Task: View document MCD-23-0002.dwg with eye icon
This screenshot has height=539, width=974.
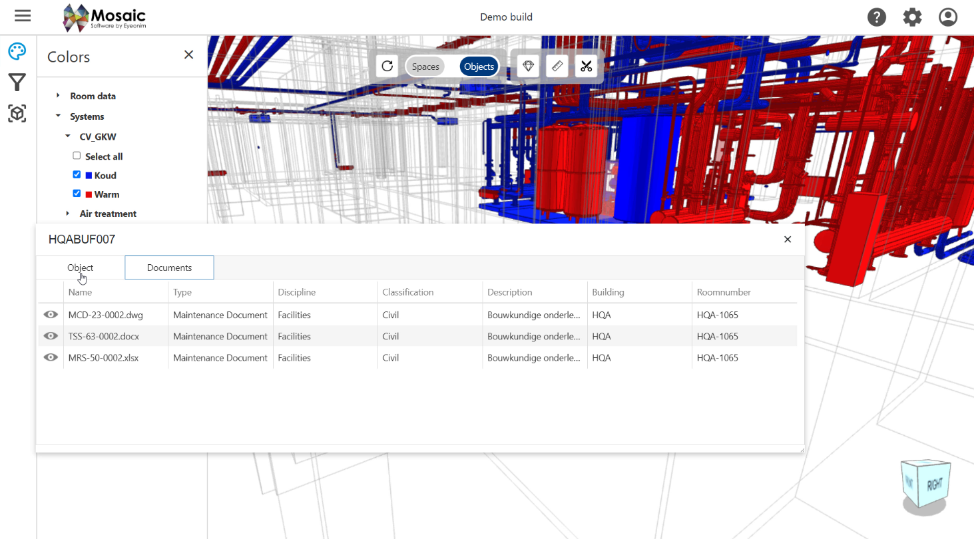Action: [x=51, y=315]
